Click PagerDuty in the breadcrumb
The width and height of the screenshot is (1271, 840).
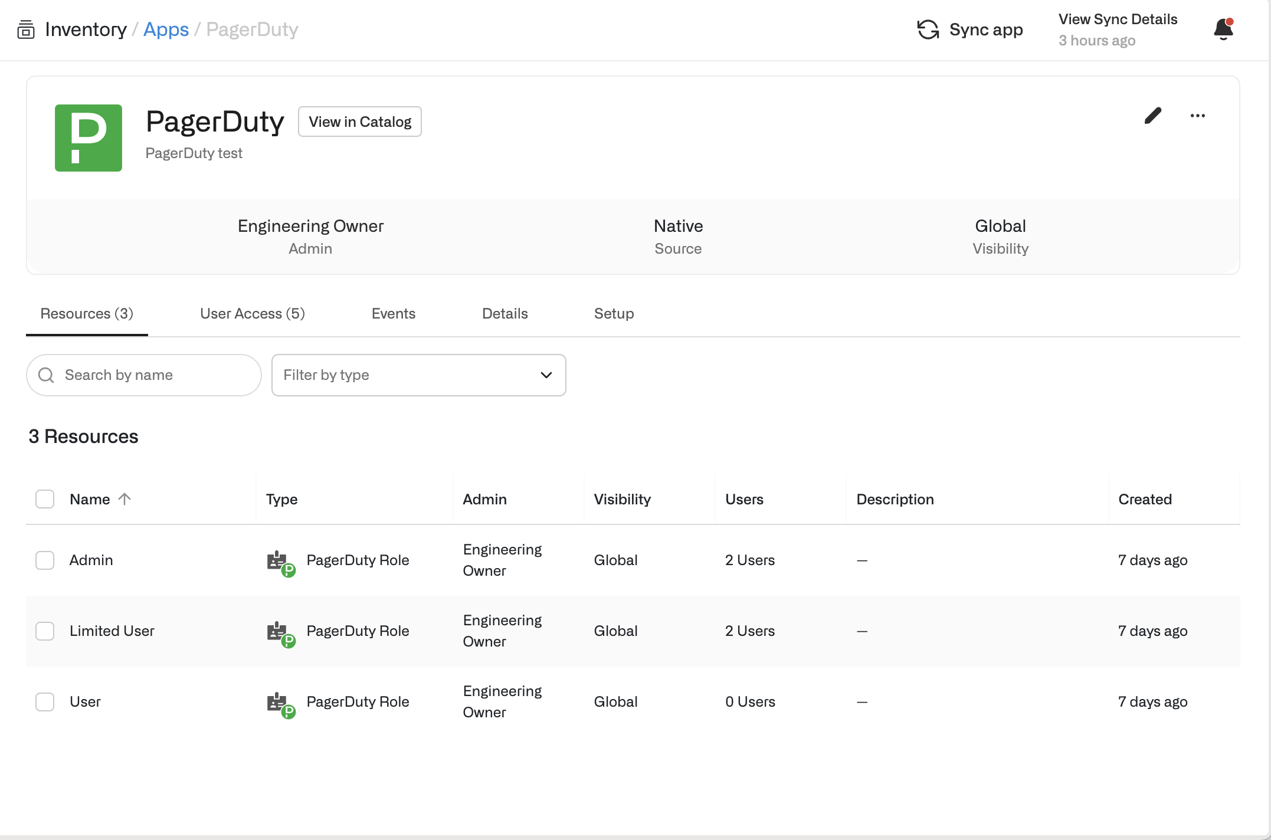click(252, 29)
